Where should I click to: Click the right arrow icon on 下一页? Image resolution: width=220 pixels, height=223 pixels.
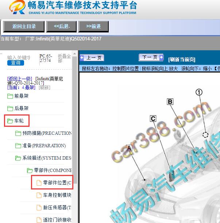click(161, 57)
